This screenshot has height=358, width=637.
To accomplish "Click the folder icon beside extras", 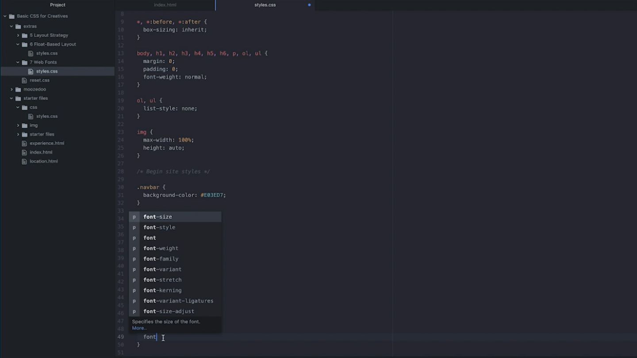I will click(x=18, y=27).
